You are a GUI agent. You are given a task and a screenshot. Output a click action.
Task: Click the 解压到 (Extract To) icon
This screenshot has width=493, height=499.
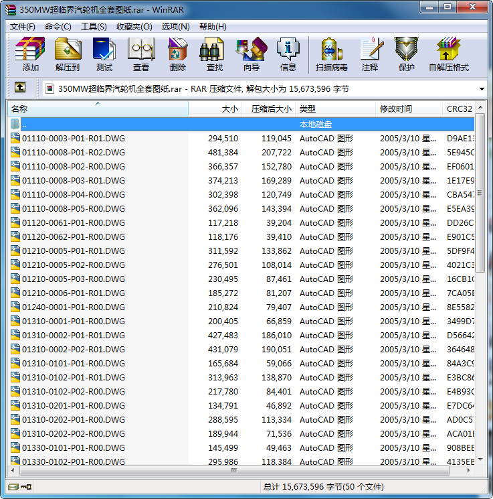(67, 54)
